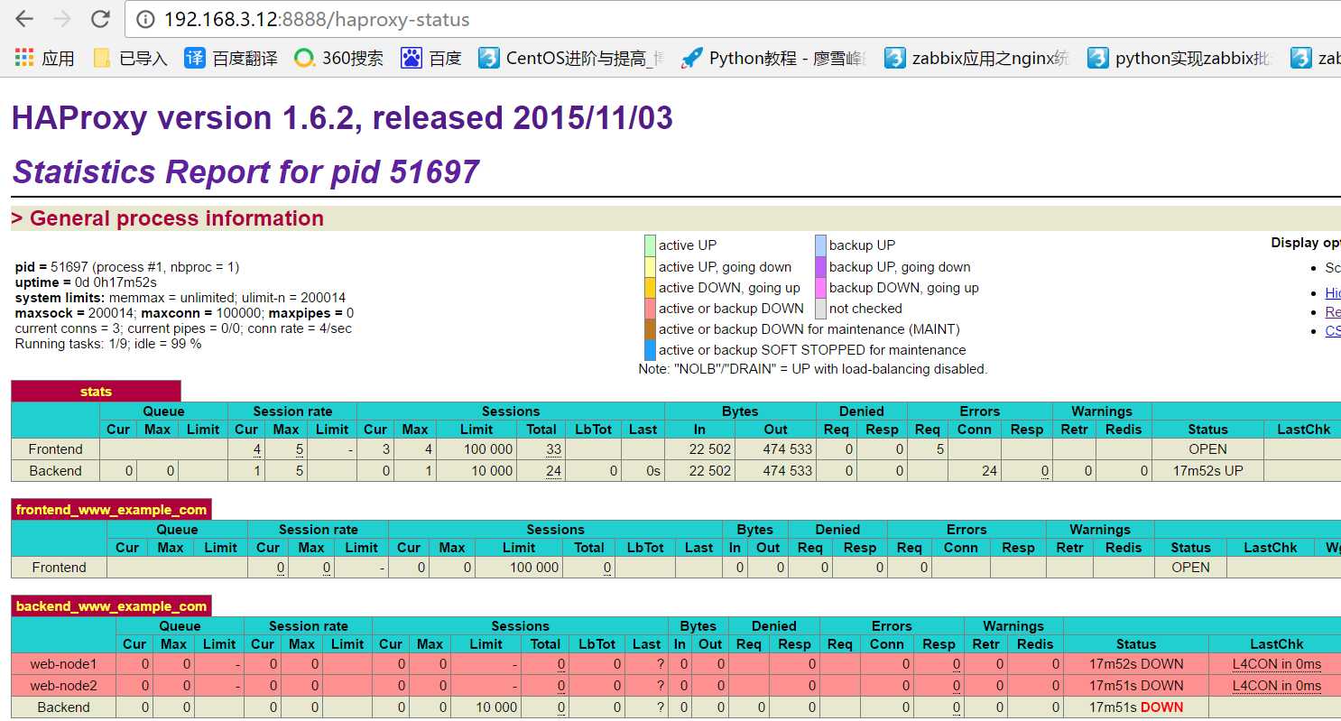Screen dimensions: 1341x721
Task: Click the NOLB/DRAIN note text
Action: (x=813, y=369)
